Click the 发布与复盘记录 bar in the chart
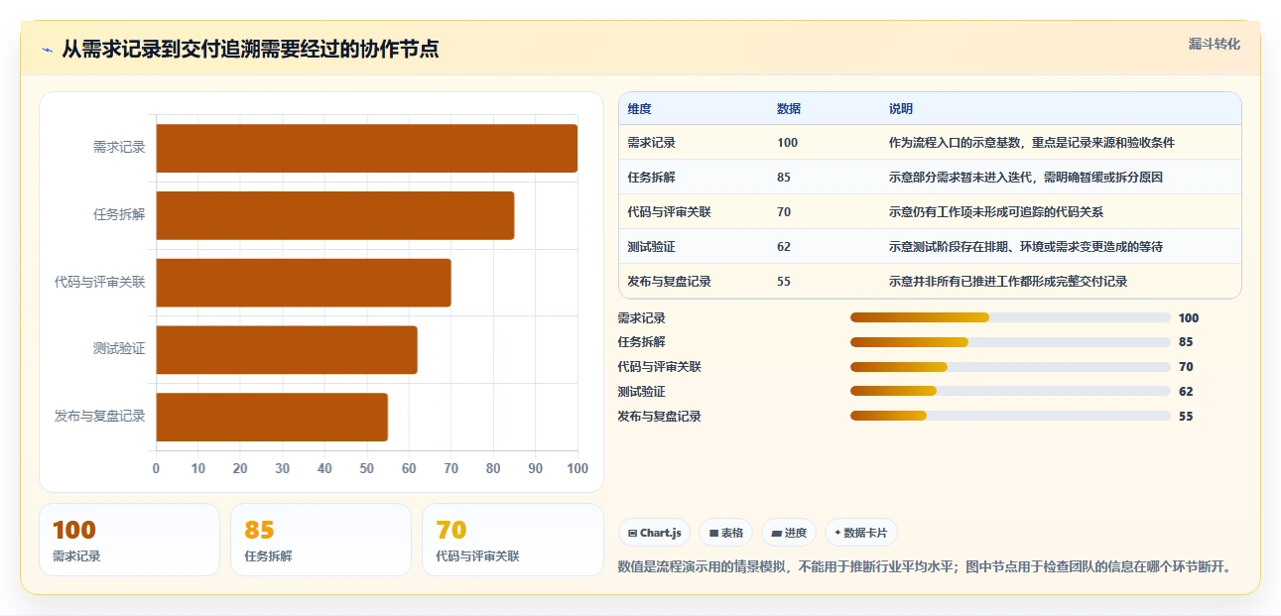 [x=271, y=417]
